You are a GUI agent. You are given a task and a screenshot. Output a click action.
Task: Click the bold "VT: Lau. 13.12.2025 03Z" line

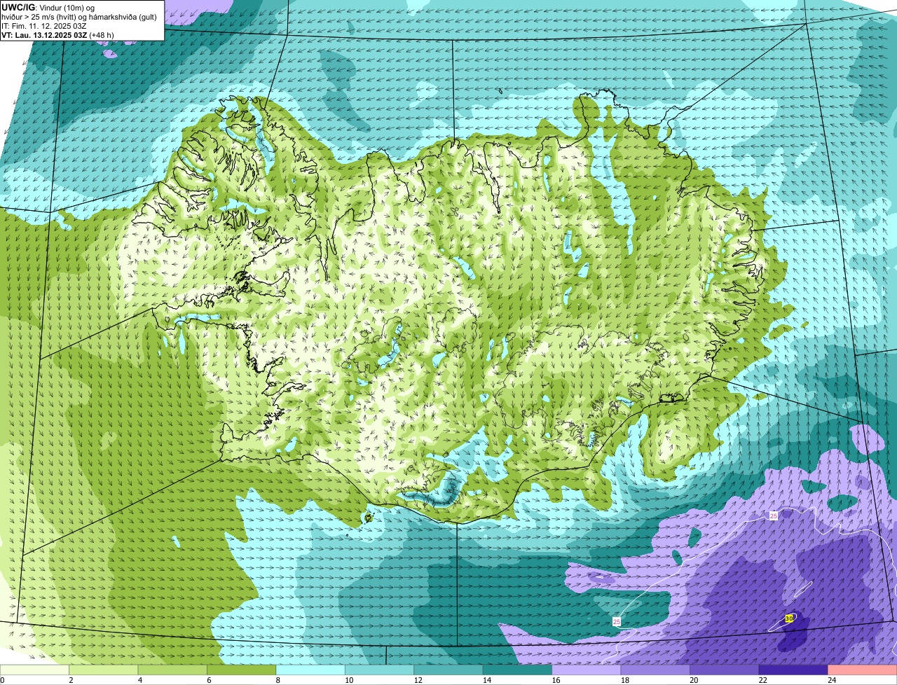point(45,35)
